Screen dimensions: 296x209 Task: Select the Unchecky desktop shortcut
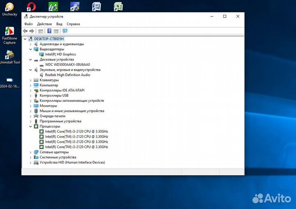coord(9,9)
